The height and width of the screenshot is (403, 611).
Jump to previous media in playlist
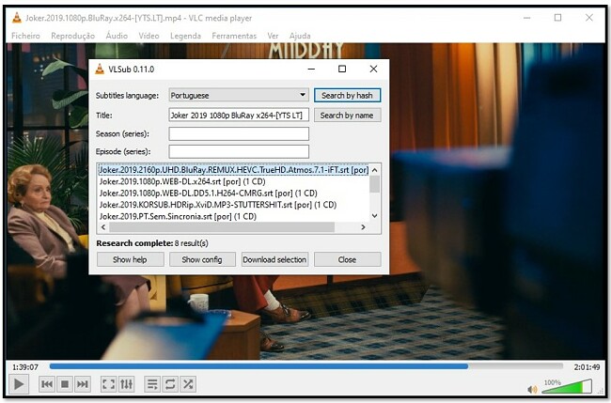tap(47, 384)
